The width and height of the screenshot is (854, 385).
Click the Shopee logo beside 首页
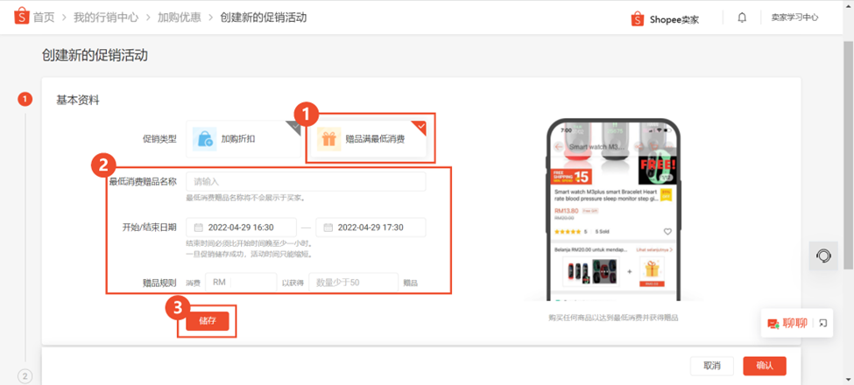tap(21, 17)
